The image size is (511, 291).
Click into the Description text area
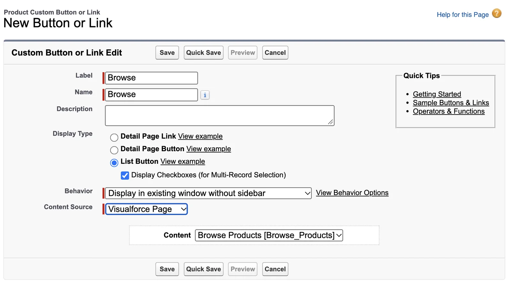tap(220, 116)
